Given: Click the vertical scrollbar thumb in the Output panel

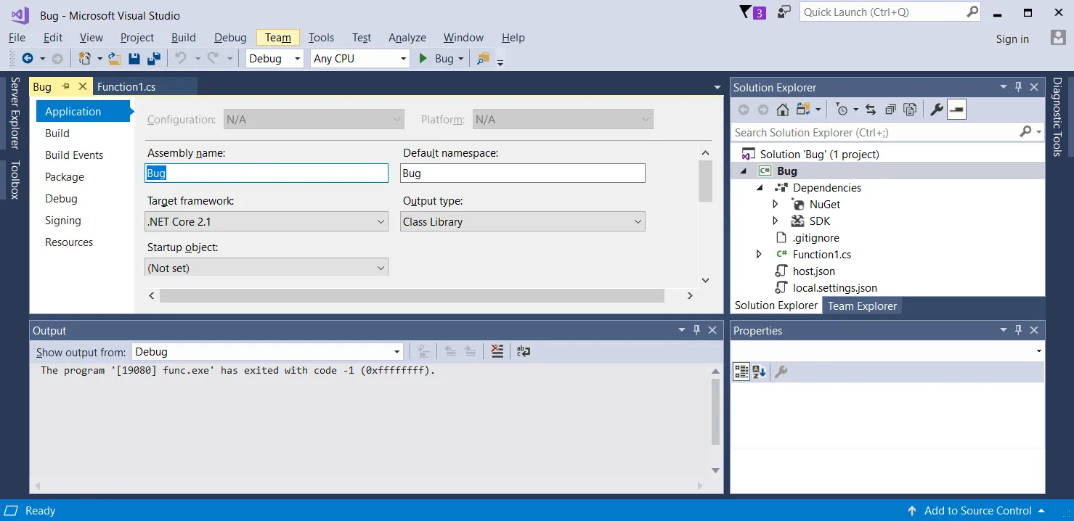Looking at the screenshot, I should tap(715, 411).
